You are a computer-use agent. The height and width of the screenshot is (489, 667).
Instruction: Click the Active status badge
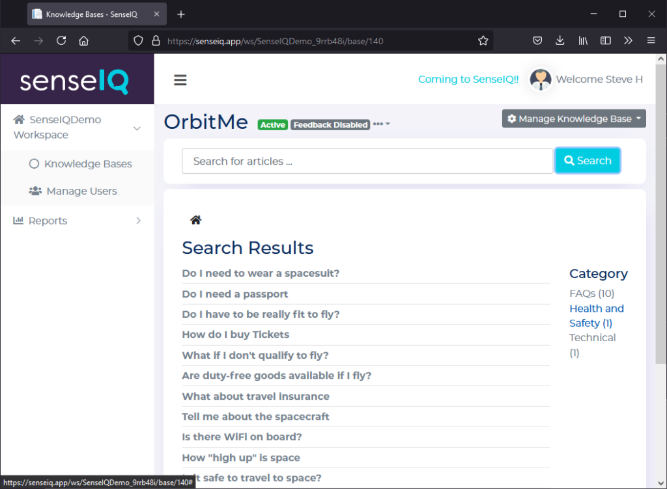coord(273,124)
